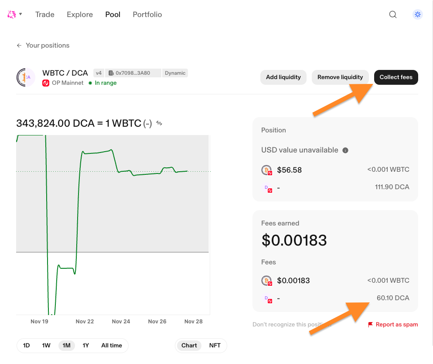Navigate to the Trade menu item

[x=44, y=14]
